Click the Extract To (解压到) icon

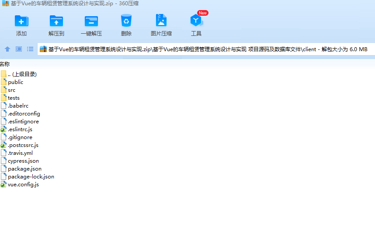[x=56, y=21]
